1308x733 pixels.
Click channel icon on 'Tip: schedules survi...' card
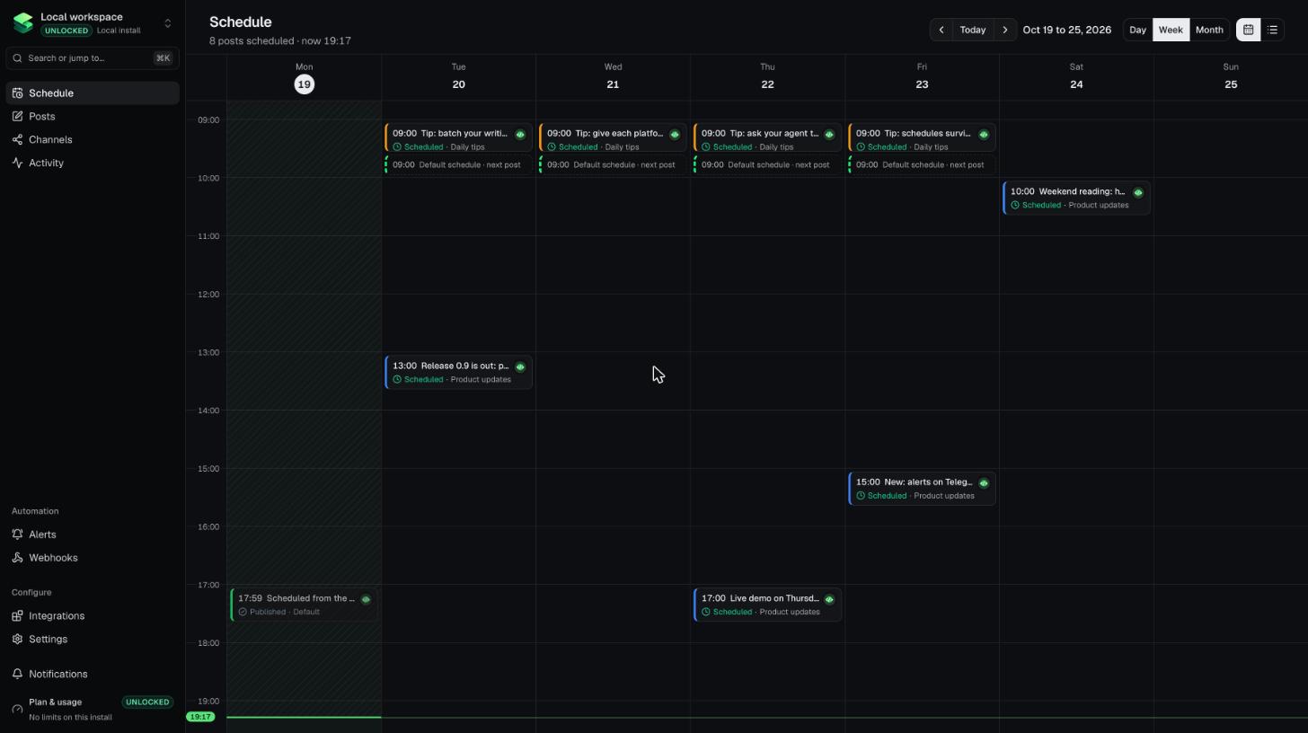(x=984, y=135)
